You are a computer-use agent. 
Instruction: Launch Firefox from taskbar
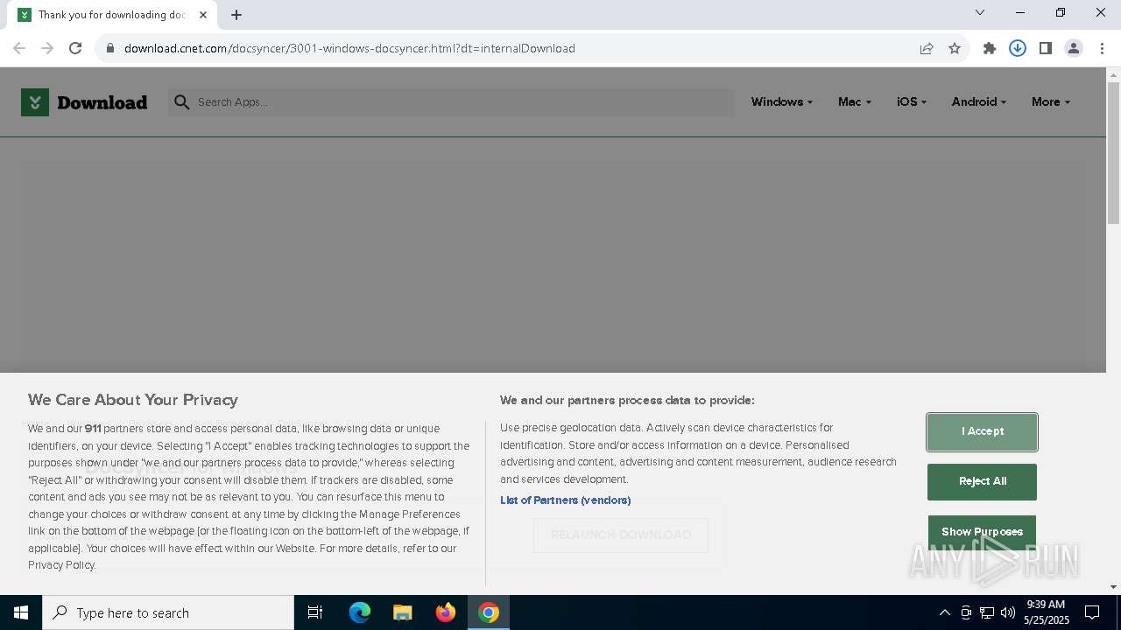(x=446, y=612)
